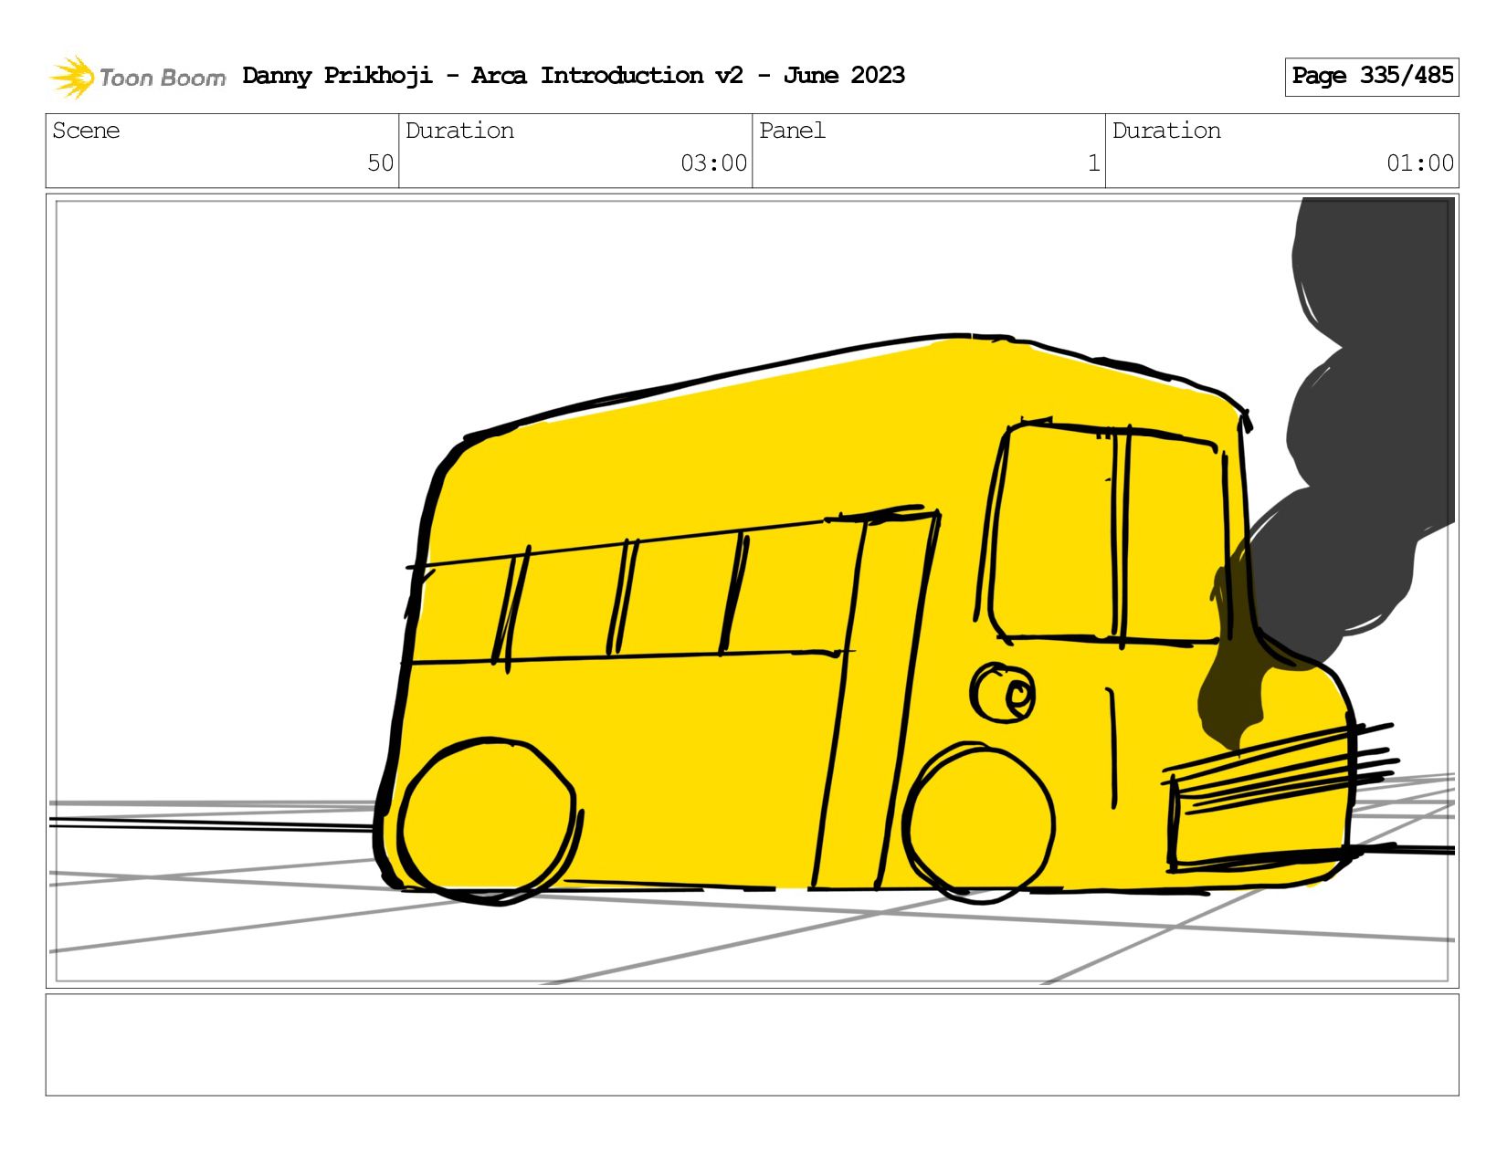Screen dimensions: 1507x1164
Task: Click the 'Scene' label
Action: (x=86, y=131)
